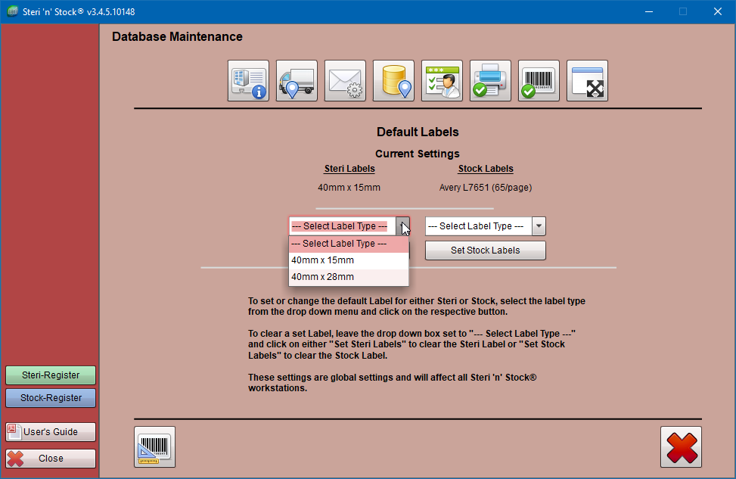Image resolution: width=736 pixels, height=479 pixels.
Task: Switch to the Stock-Register module
Action: [51, 398]
